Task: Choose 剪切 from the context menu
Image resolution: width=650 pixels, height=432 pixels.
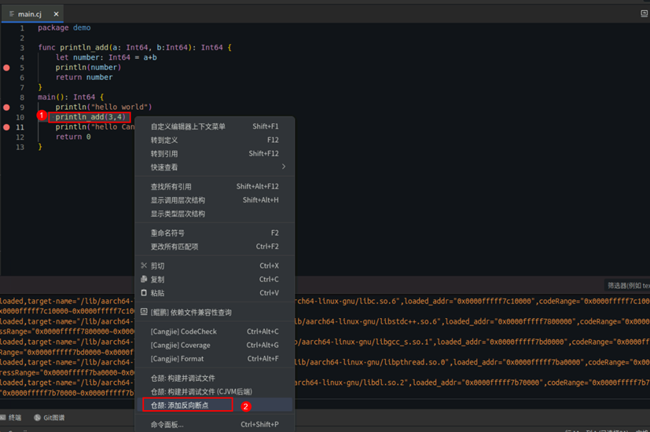Action: (215, 265)
